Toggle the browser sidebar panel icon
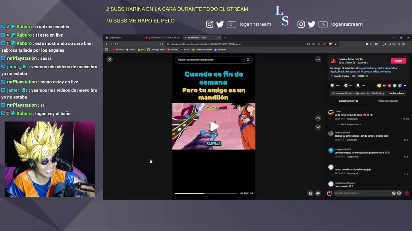412x231 pixels. point(389,44)
